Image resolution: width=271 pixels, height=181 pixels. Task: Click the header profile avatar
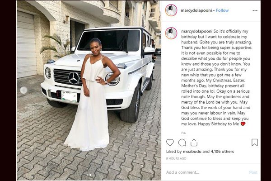tap(171, 10)
